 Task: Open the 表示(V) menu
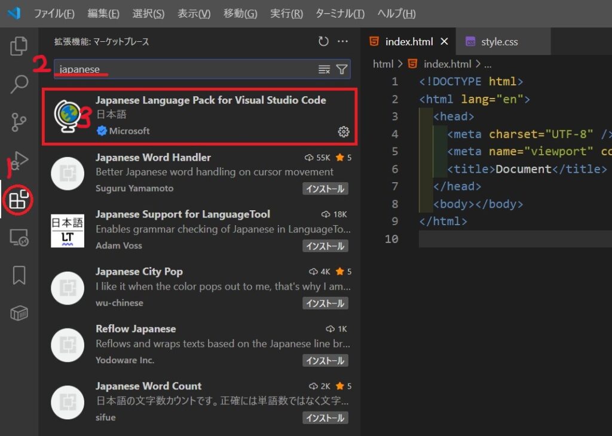click(194, 14)
